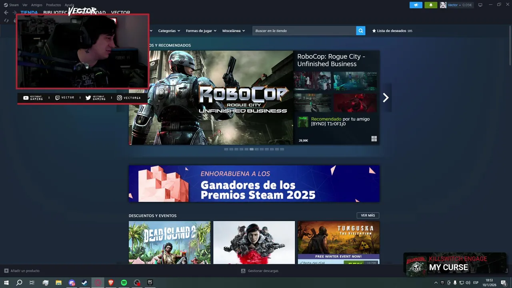Click the ESP language indicator
This screenshot has width=512, height=288.
click(476, 283)
